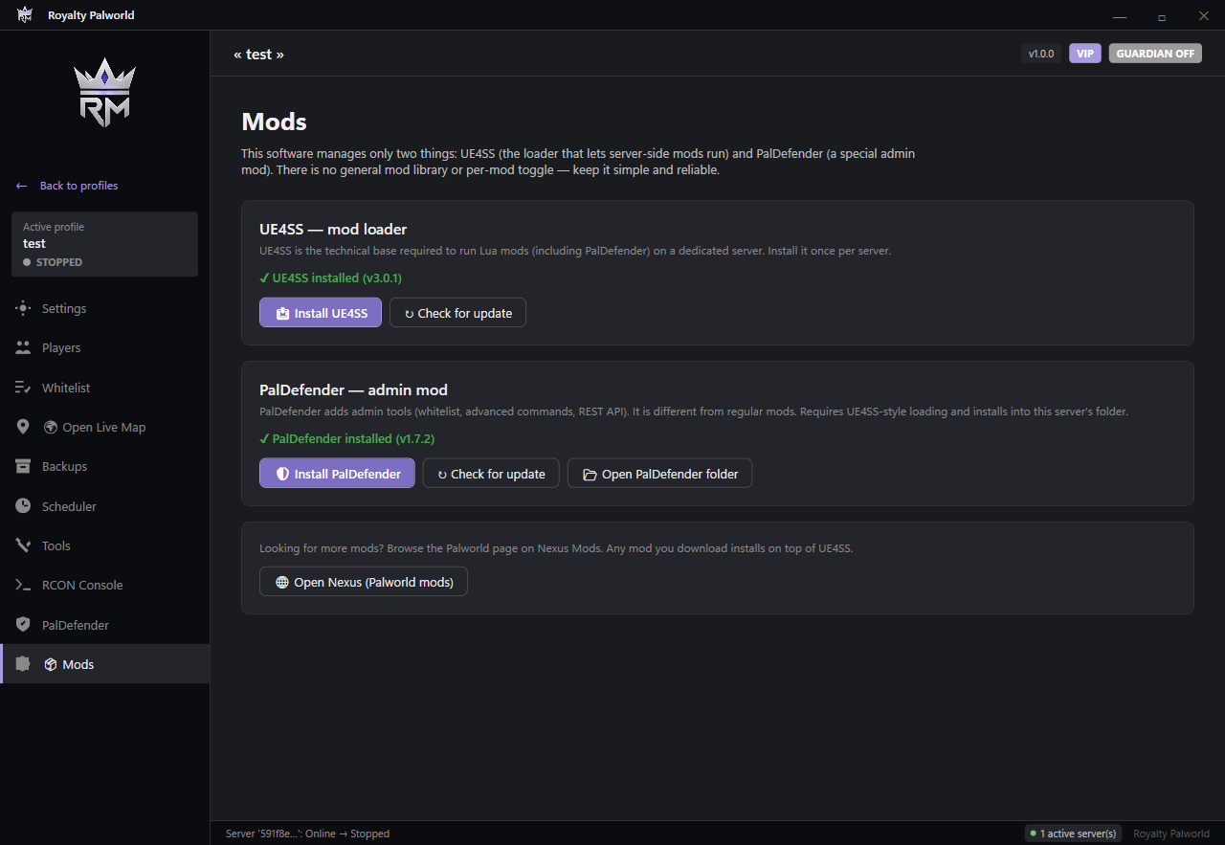Open the Backups section
The height and width of the screenshot is (845, 1225).
pyautogui.click(x=105, y=467)
